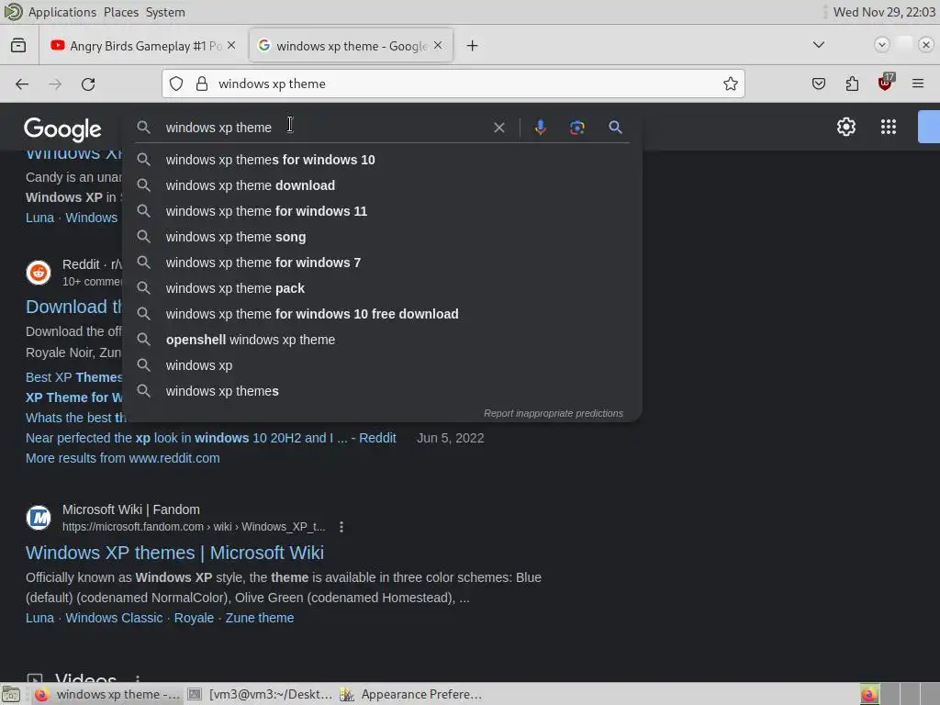This screenshot has width=940, height=705.
Task: Open the more options dots for Microsoft Wiki result
Action: click(x=341, y=527)
